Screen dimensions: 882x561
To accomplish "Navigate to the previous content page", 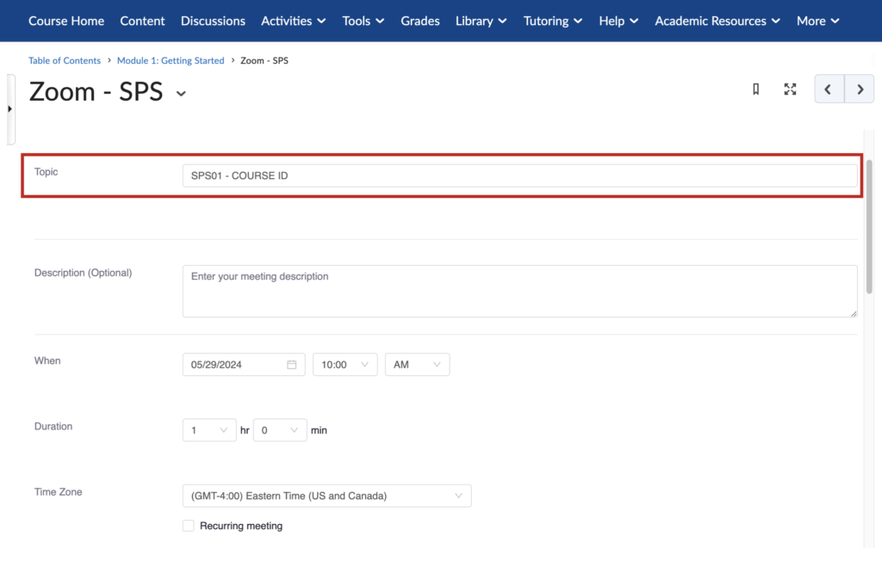I will (x=828, y=89).
